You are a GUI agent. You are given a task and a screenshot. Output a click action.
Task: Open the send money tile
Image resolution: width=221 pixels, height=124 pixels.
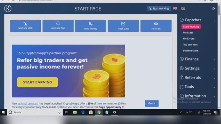pos(90,26)
